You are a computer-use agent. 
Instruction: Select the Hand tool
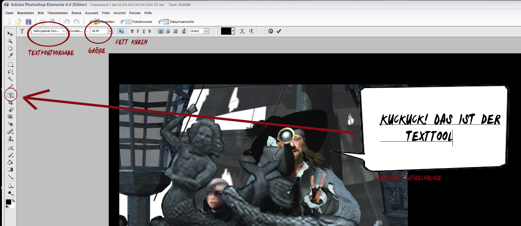(10, 48)
